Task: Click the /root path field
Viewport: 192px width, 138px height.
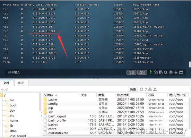Action: (64, 89)
